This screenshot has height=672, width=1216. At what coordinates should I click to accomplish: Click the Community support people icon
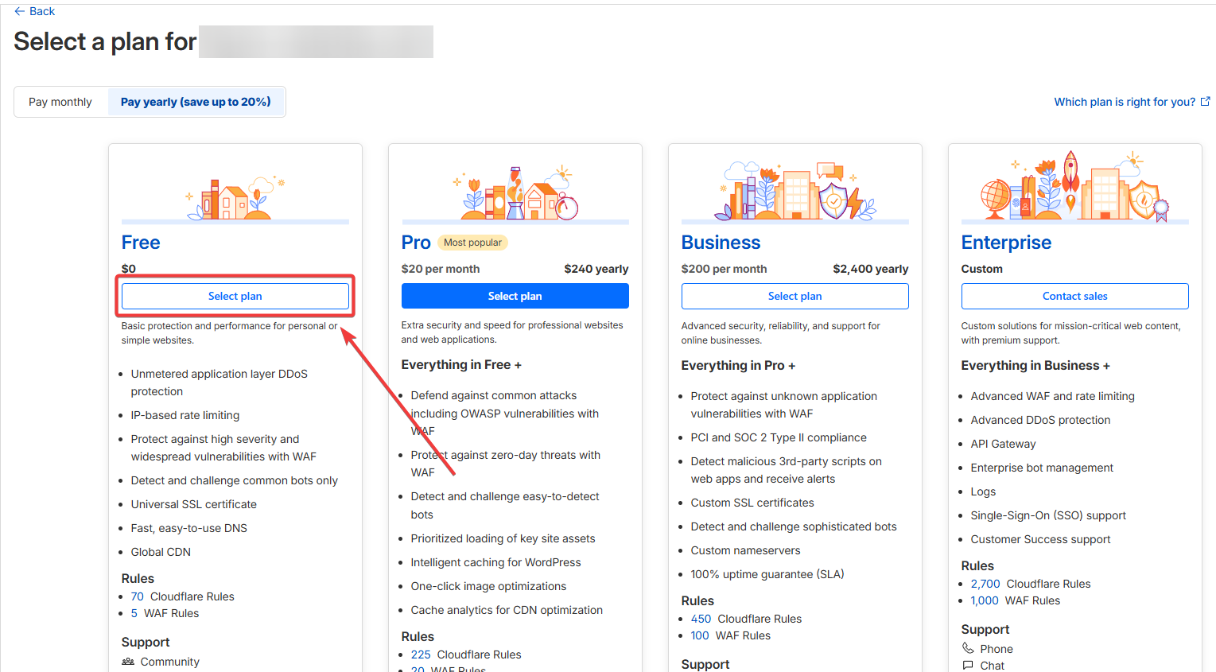[x=128, y=662]
